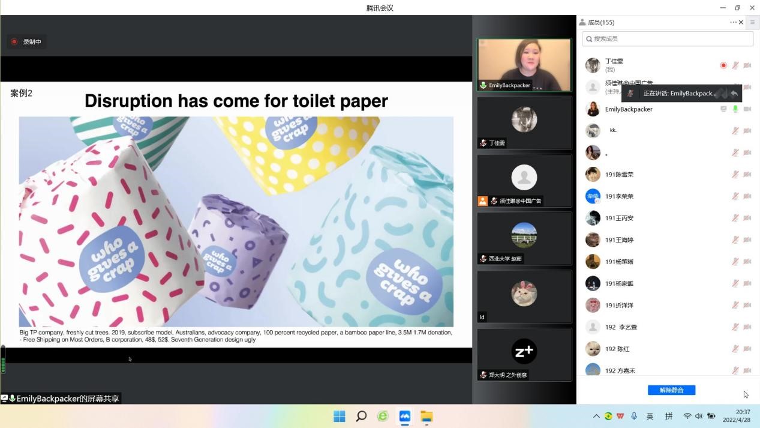Expand hidden system tray icons
The image size is (760, 428).
(x=596, y=416)
